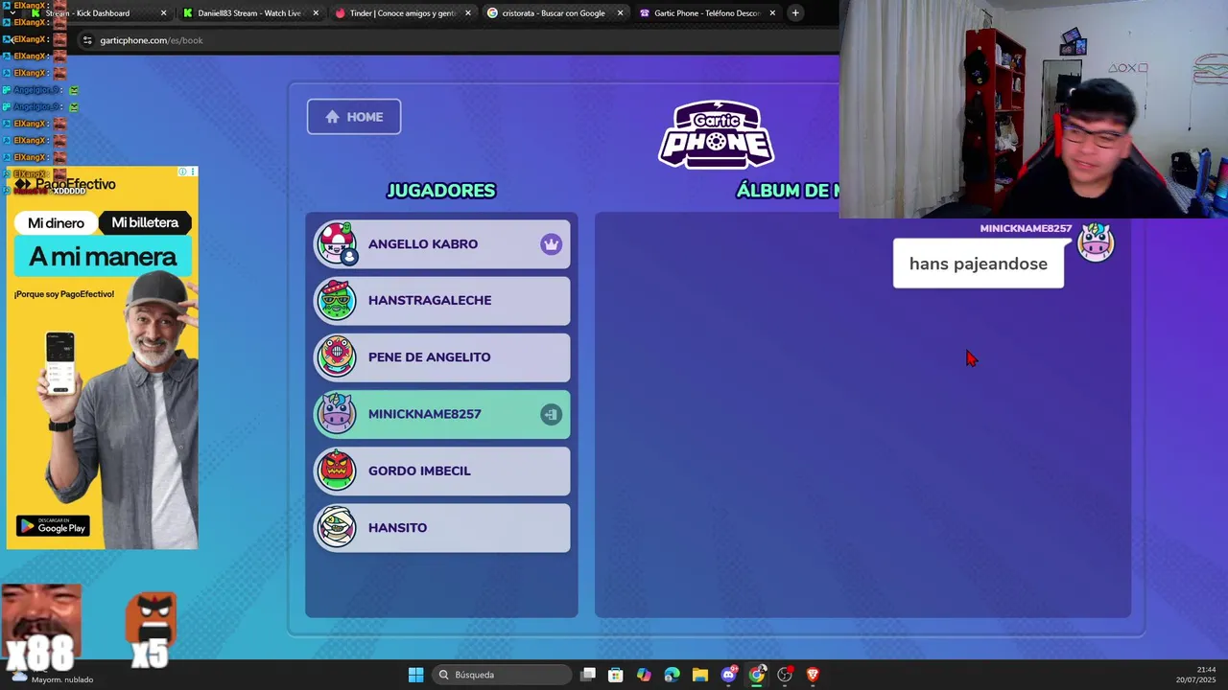Select player HANSTRAGALECHE
The width and height of the screenshot is (1228, 690).
[441, 301]
